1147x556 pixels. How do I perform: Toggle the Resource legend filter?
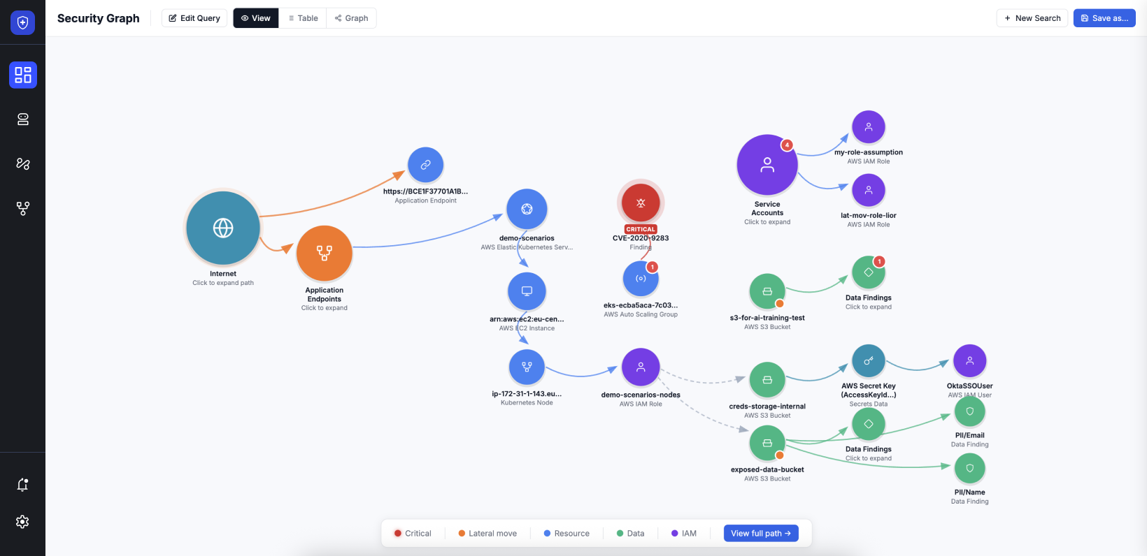point(567,533)
